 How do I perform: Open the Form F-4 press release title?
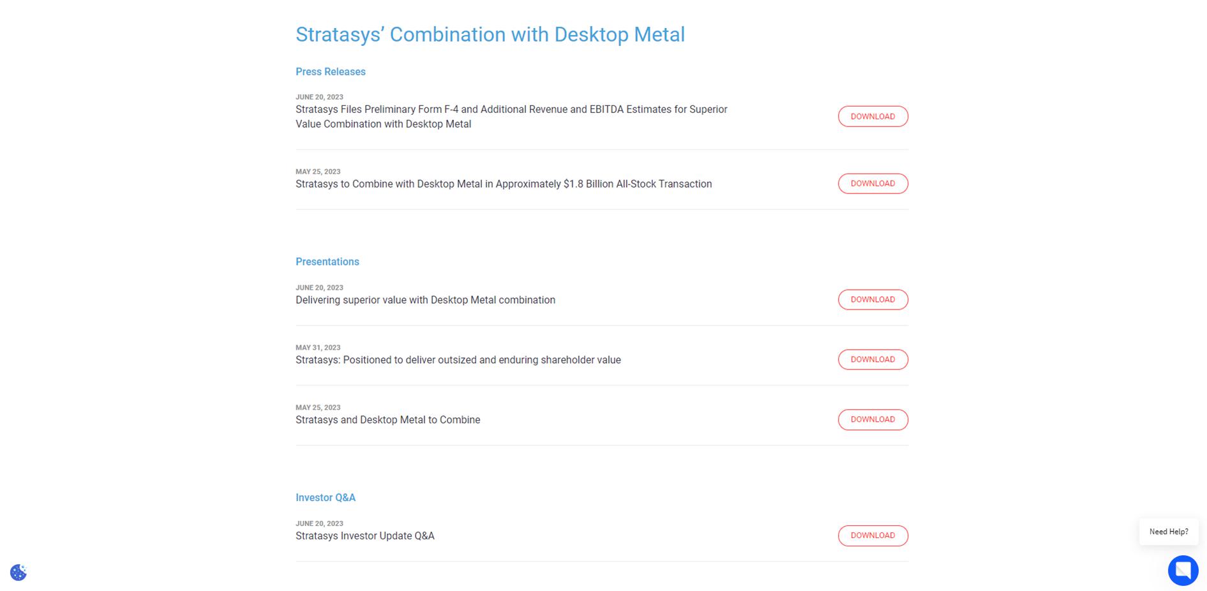pos(511,117)
